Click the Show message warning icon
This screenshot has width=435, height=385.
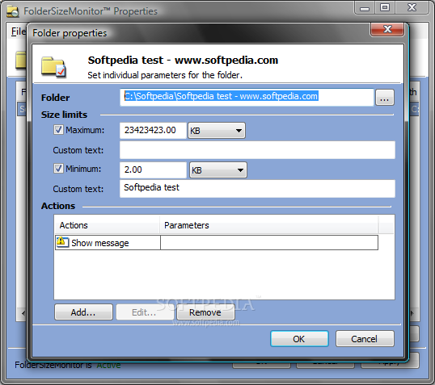62,242
